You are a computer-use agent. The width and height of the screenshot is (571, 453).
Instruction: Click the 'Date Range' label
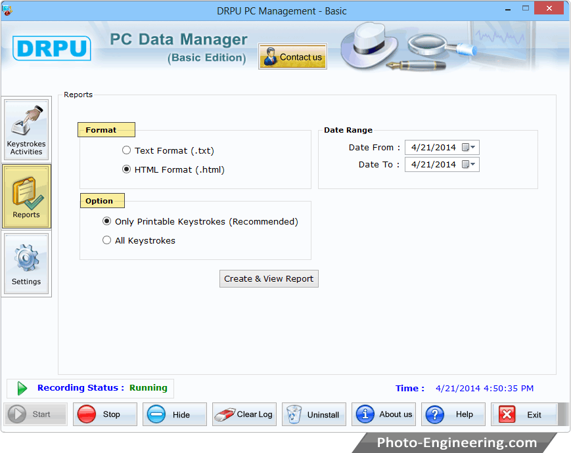click(348, 130)
